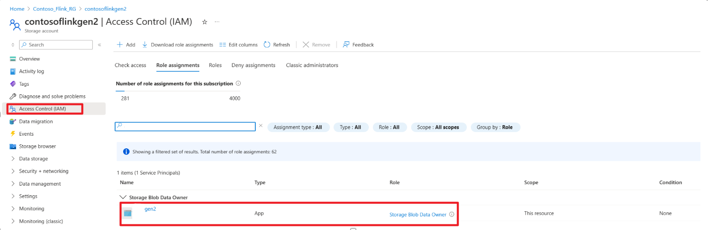Click Download role assignments button

(x=178, y=44)
